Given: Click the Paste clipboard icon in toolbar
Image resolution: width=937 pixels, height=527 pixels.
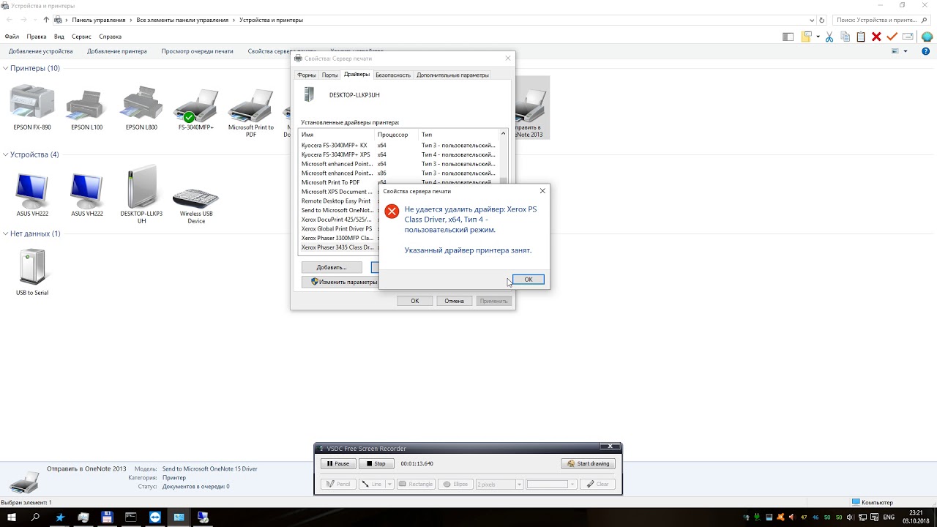Looking at the screenshot, I should [x=861, y=37].
